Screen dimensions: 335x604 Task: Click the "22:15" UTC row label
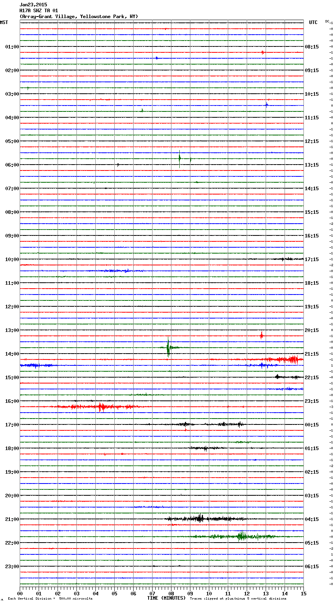point(312,378)
